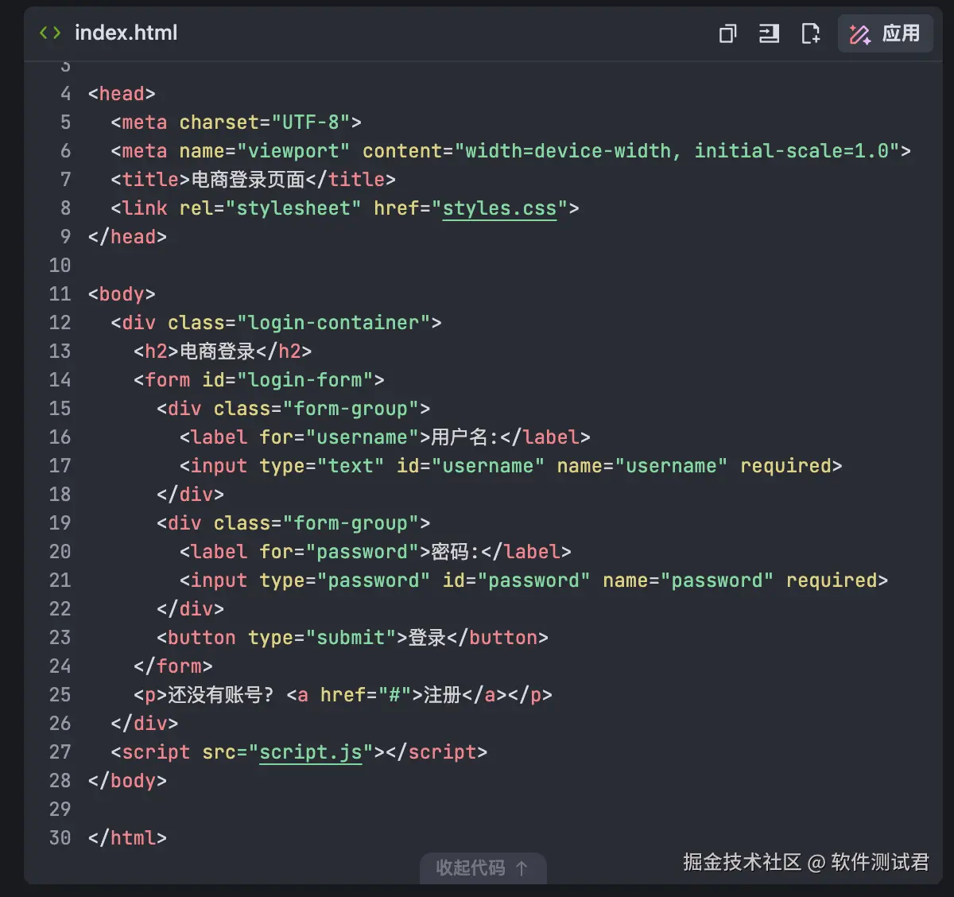Click the copy code icon
This screenshot has height=897, width=954.
tap(727, 33)
